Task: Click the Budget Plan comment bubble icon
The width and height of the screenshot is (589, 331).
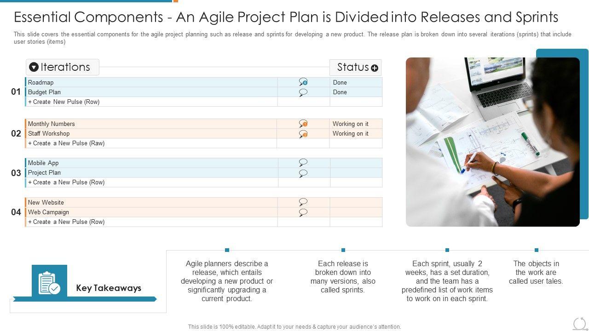Action: point(303,92)
